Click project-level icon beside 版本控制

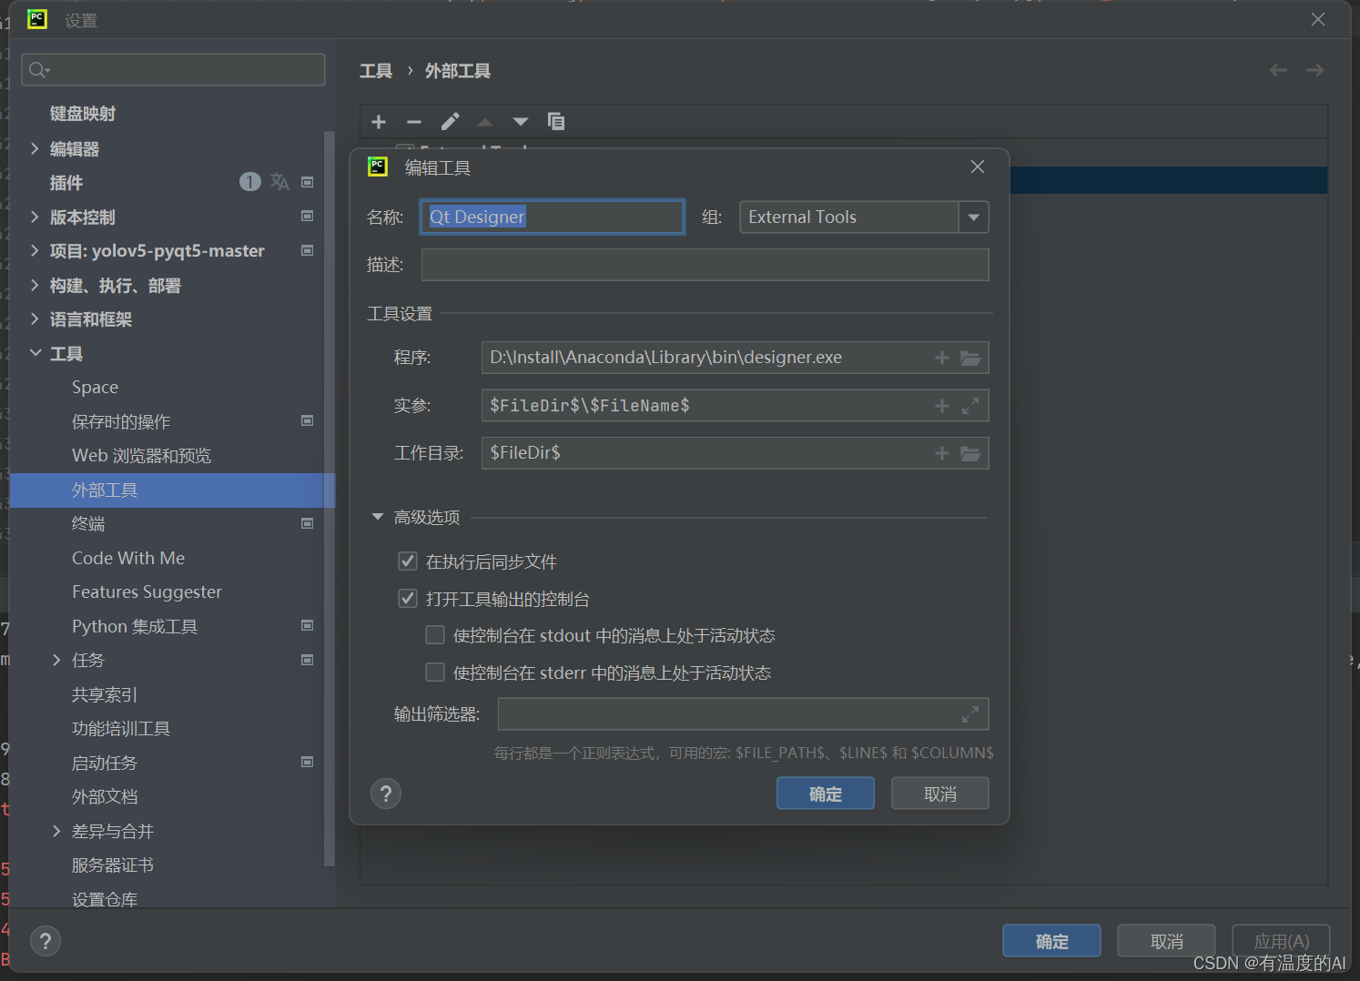point(308,217)
